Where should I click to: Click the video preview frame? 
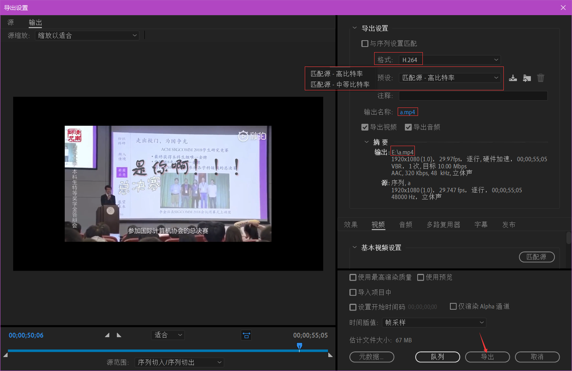168,184
